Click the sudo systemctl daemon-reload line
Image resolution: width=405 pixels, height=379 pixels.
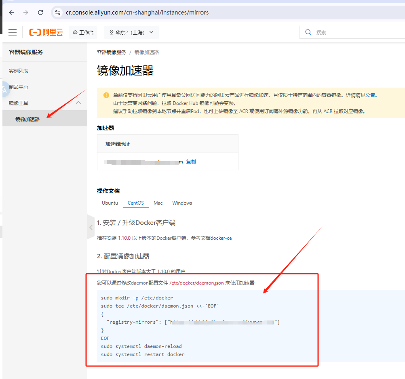[x=141, y=346]
